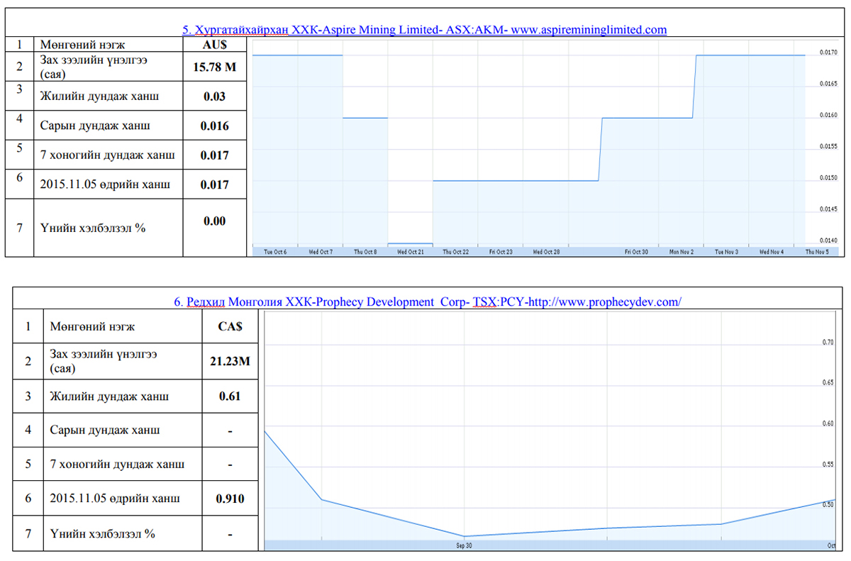Click the Thu Nov 5 date label

(x=816, y=252)
